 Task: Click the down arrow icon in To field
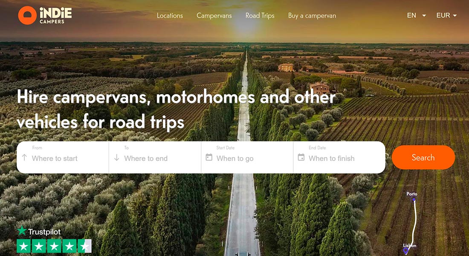(x=117, y=158)
